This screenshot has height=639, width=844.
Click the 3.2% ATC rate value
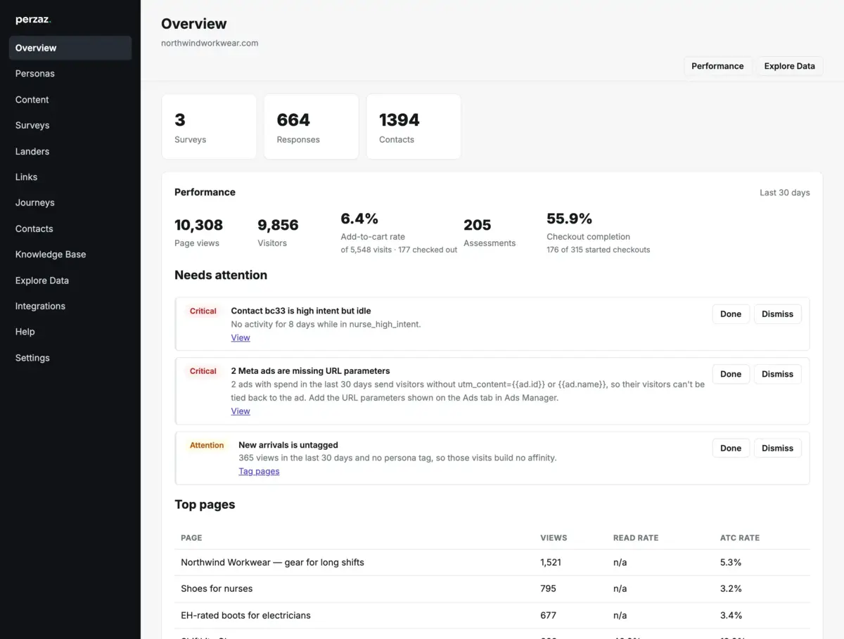[x=731, y=589]
